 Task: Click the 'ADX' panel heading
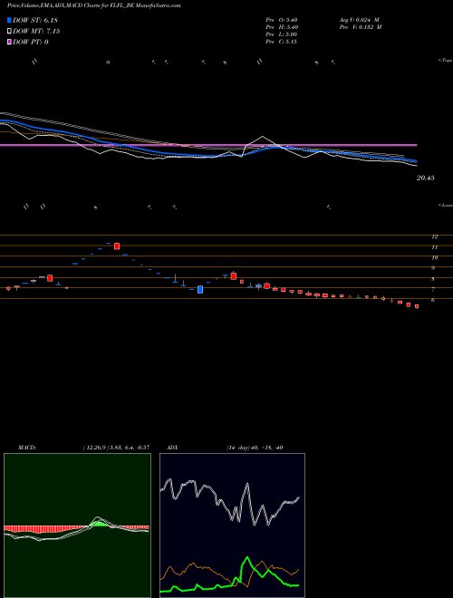(x=172, y=448)
